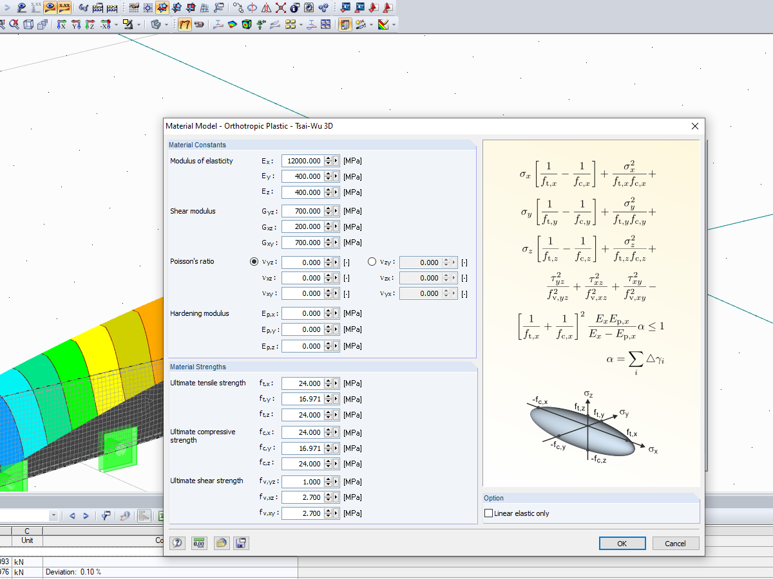Click the display properties toolbar icon
This screenshot has width=773, height=579.
coord(345,24)
